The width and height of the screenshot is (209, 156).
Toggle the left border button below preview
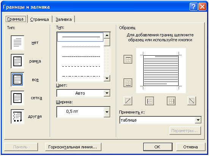pos(149,101)
